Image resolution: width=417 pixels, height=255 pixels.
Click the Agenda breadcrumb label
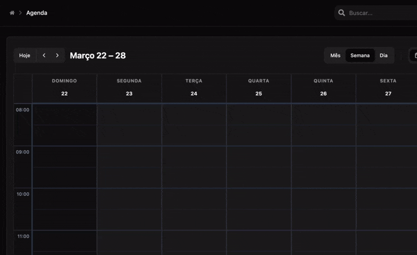[x=36, y=13]
